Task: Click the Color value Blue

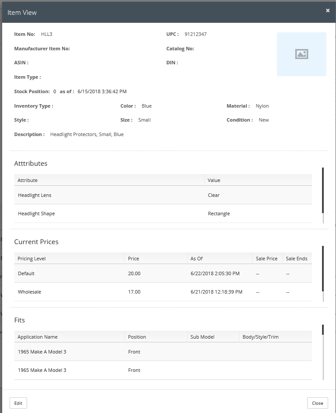Action: 146,106
